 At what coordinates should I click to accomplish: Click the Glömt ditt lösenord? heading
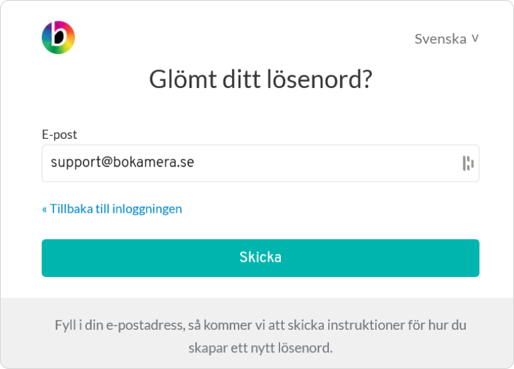click(x=261, y=79)
